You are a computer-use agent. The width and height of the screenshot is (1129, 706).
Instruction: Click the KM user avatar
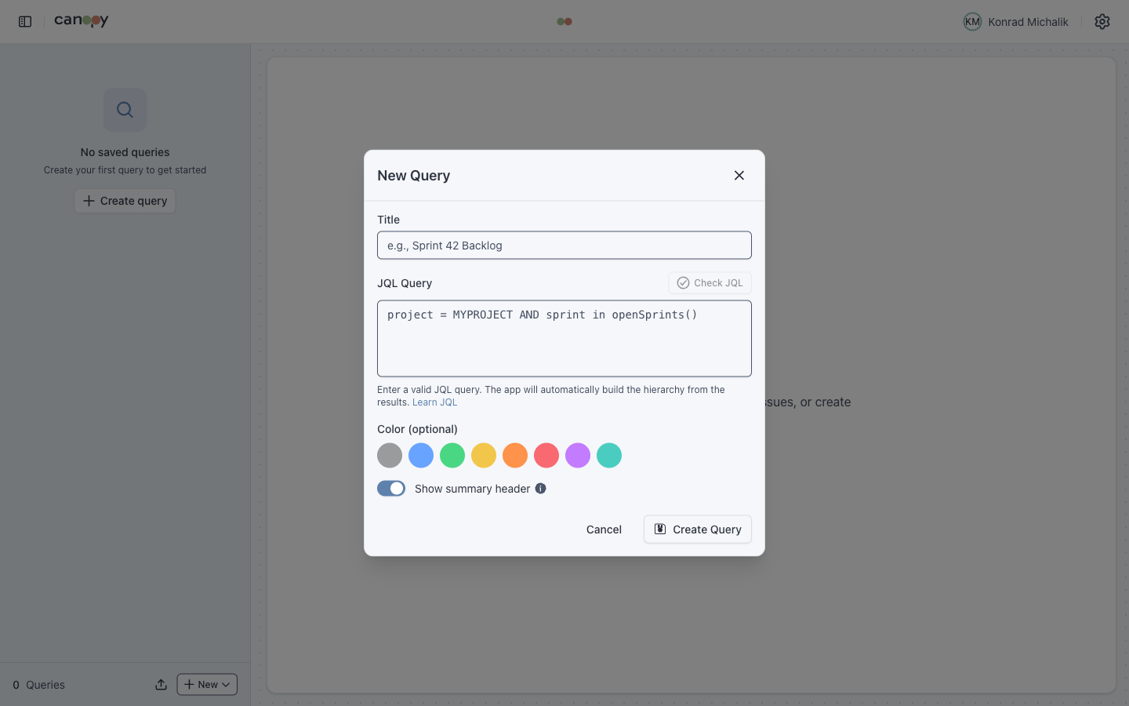pos(972,21)
